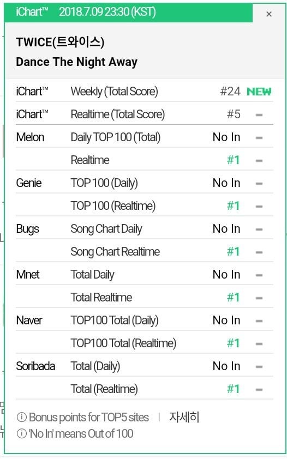Select Mnet Total Realtime row
The height and width of the screenshot is (459, 287).
pyautogui.click(x=145, y=298)
